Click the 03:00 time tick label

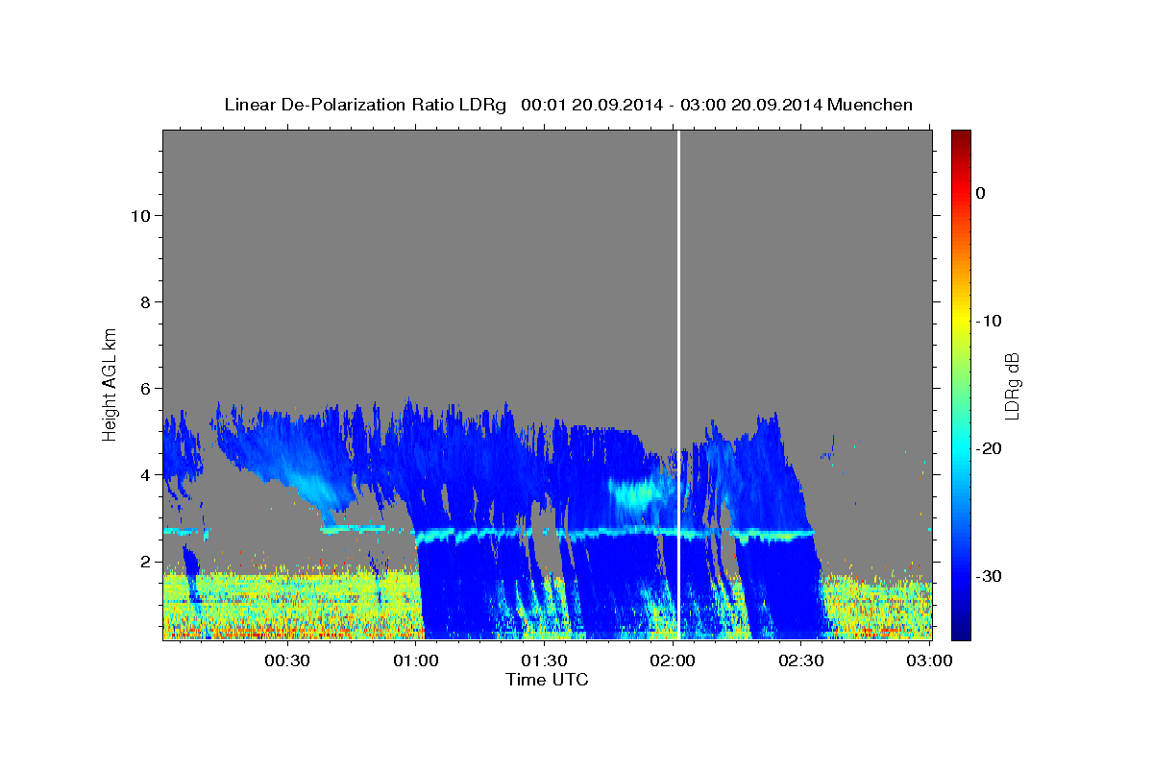(x=929, y=660)
